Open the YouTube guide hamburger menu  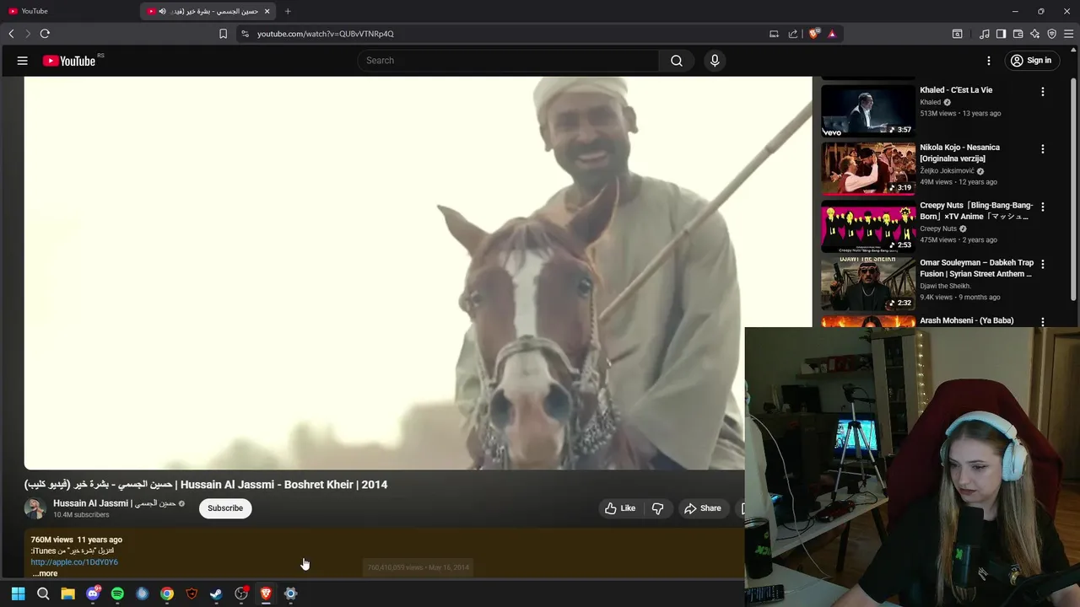tap(23, 61)
